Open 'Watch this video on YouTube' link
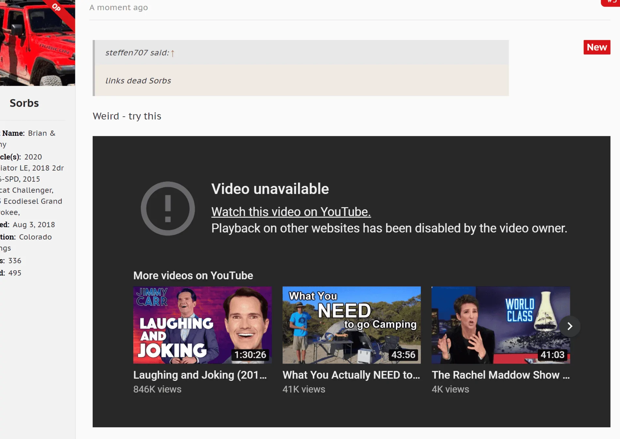This screenshot has width=620, height=439. (291, 212)
